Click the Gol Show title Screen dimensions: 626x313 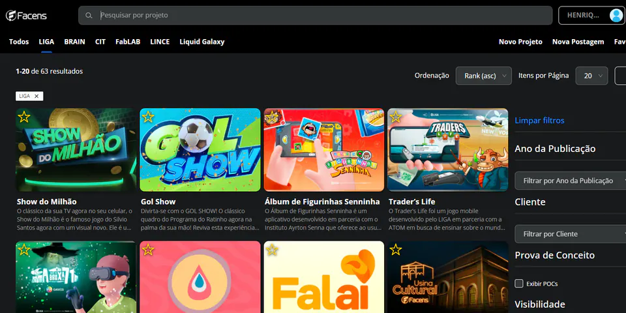coord(158,201)
